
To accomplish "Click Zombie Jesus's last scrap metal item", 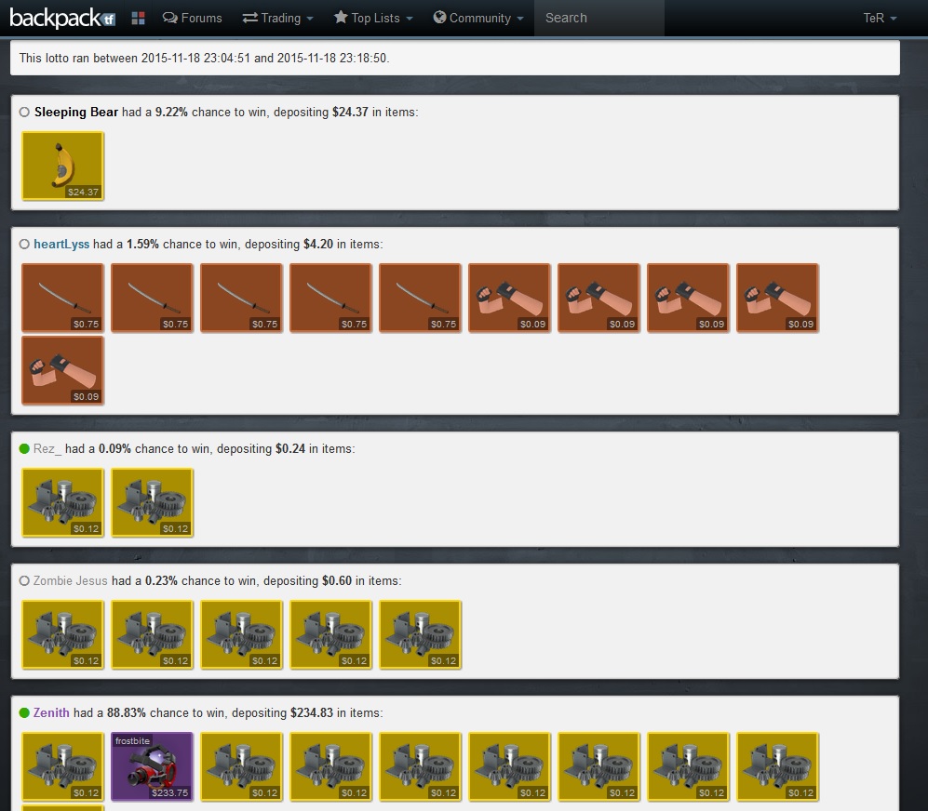I will coord(420,634).
